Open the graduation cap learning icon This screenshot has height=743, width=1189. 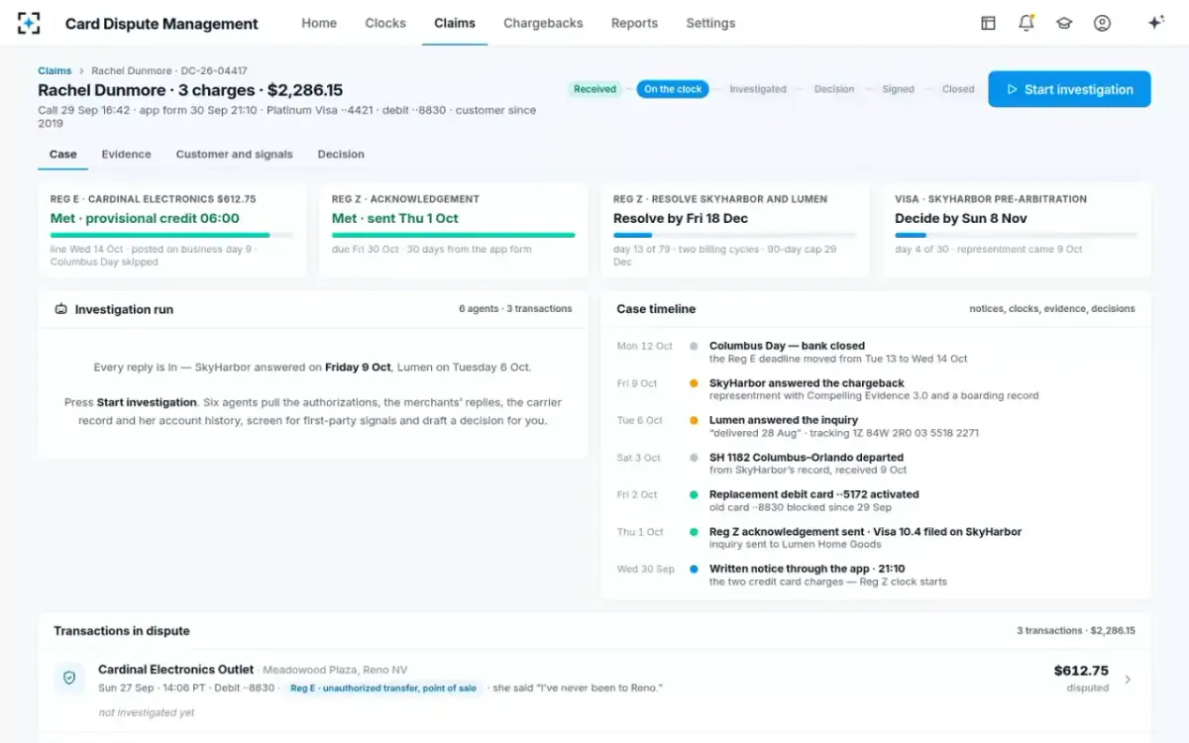click(x=1064, y=23)
